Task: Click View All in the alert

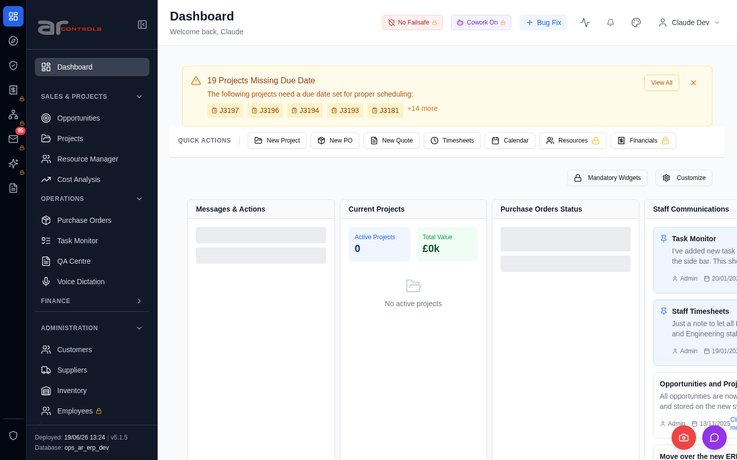Action: pos(662,83)
